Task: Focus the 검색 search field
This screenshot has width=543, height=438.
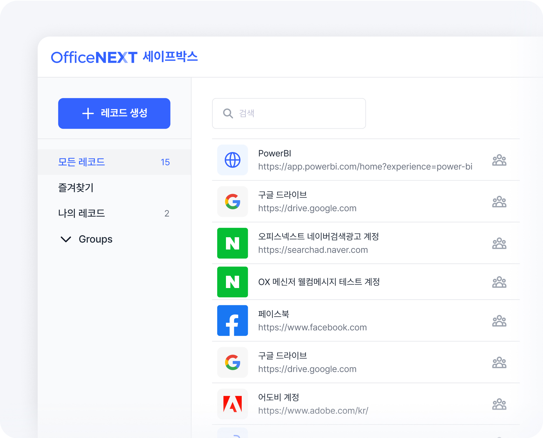Action: coord(289,113)
